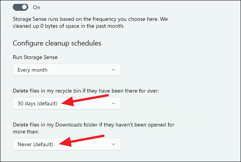Image resolution: width=241 pixels, height=162 pixels.
Task: Click the "On" label beside the switch
Action: tap(36, 7)
